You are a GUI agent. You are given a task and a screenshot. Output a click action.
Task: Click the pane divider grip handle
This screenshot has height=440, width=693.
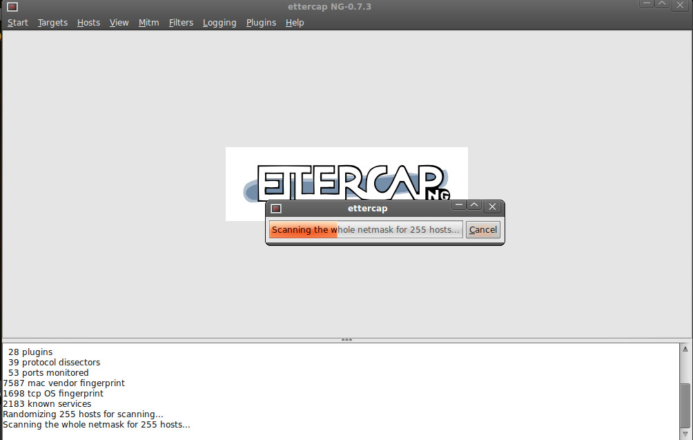(x=346, y=340)
